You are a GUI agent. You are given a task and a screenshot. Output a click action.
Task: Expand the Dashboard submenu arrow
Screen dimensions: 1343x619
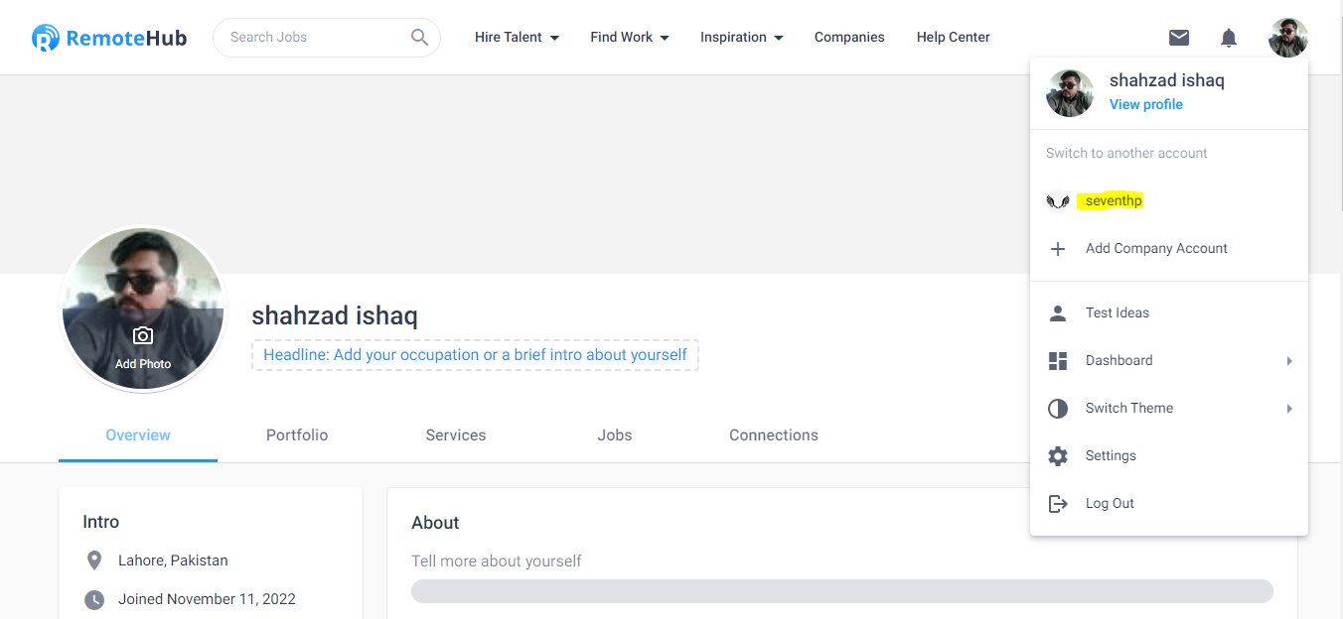pyautogui.click(x=1289, y=361)
